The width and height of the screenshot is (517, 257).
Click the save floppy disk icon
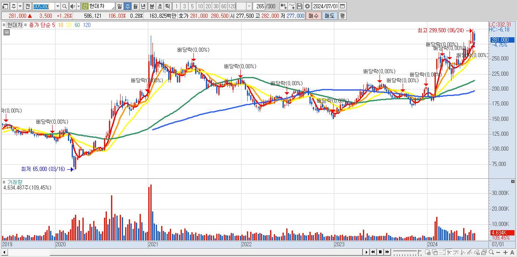point(300,6)
